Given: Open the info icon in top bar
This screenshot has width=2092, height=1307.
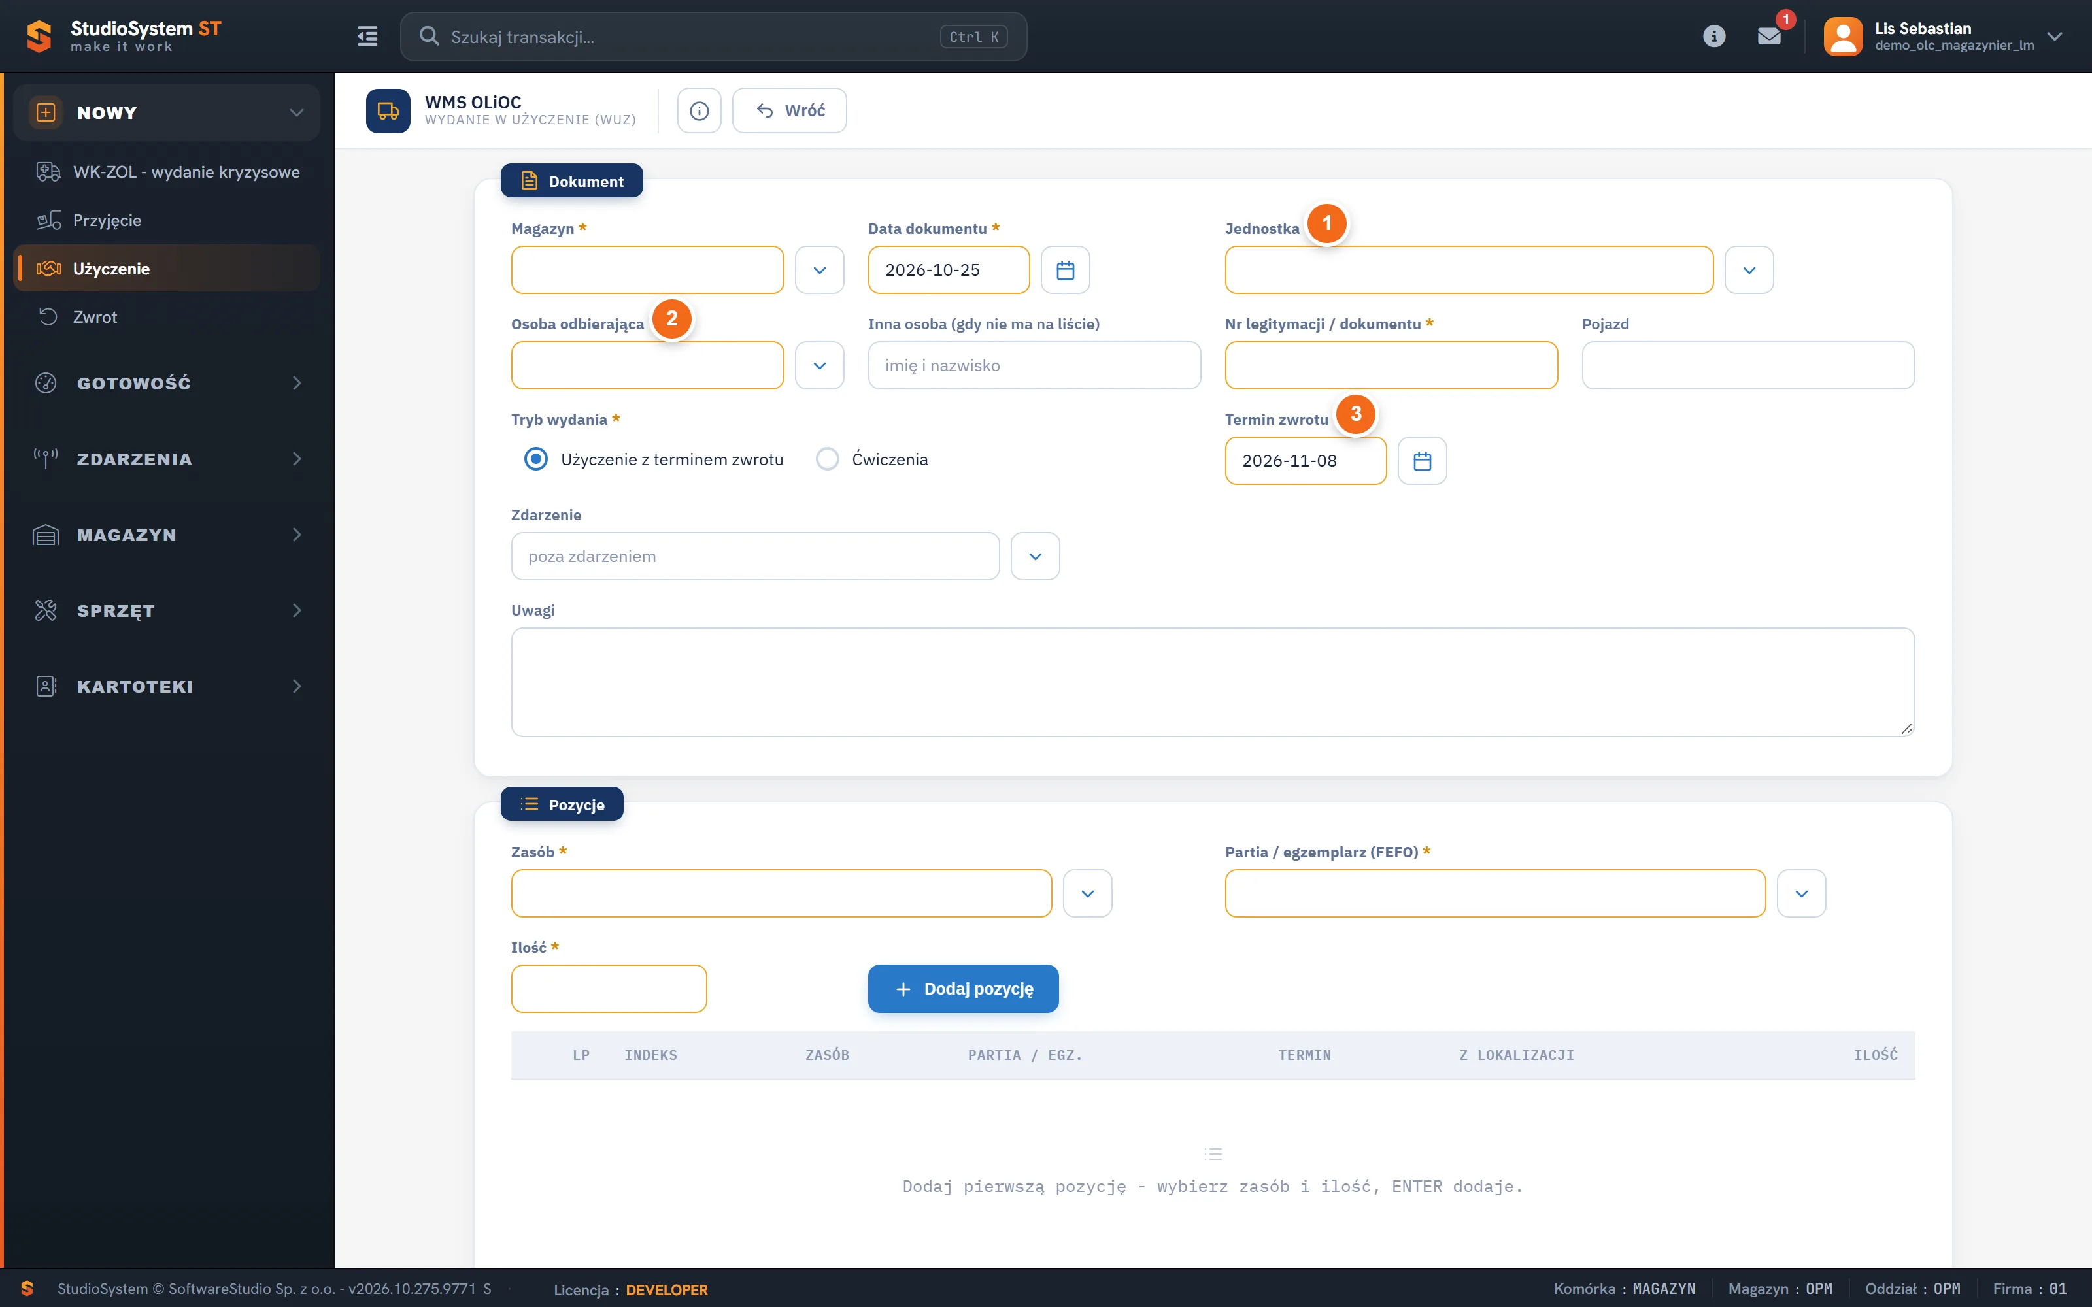Looking at the screenshot, I should tap(1714, 37).
